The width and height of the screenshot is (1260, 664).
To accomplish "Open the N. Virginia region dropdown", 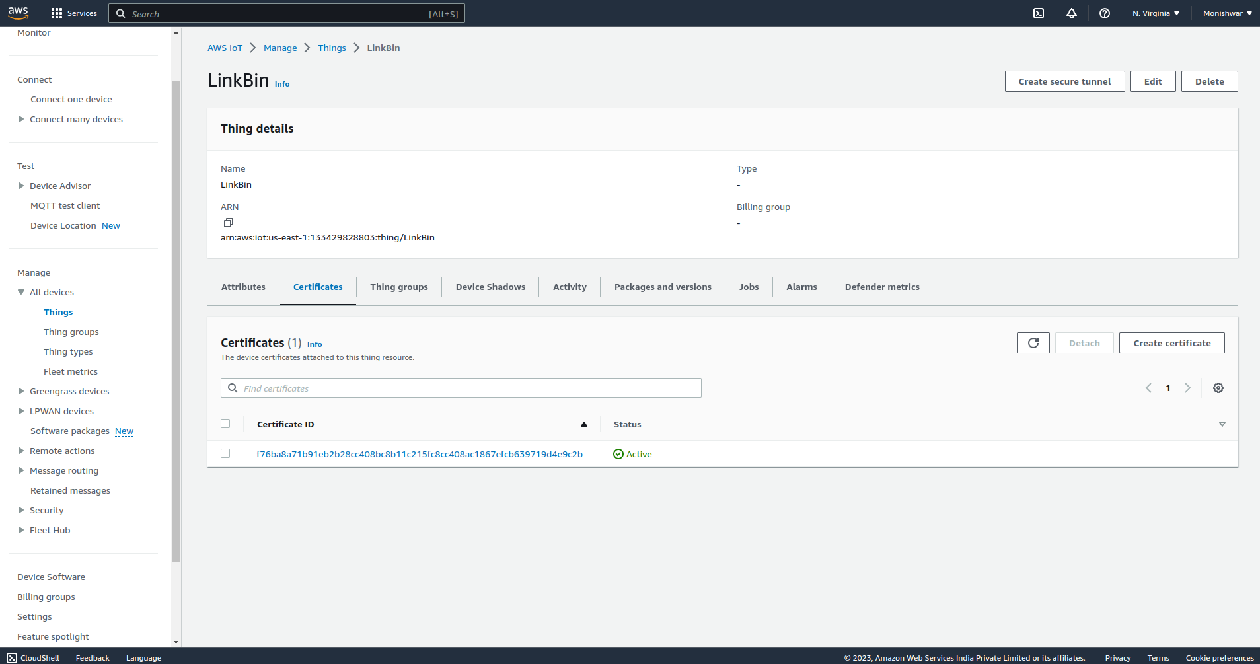I will click(x=1156, y=13).
